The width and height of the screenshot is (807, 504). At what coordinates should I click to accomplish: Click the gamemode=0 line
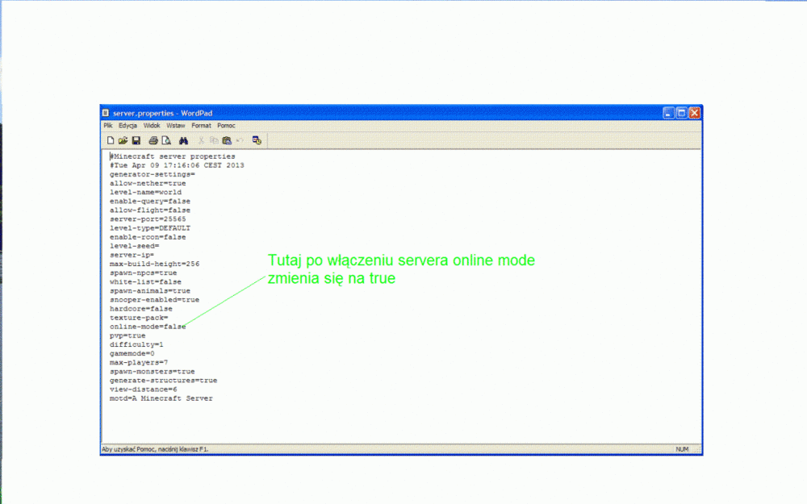tap(132, 354)
